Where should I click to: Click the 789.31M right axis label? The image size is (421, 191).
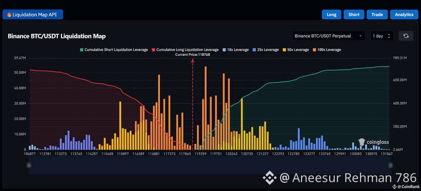point(399,58)
